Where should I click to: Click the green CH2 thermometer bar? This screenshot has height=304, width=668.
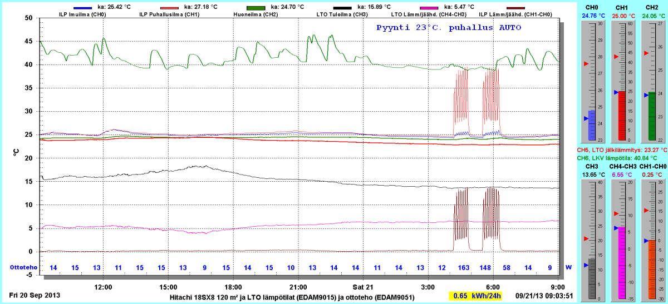[x=652, y=116]
